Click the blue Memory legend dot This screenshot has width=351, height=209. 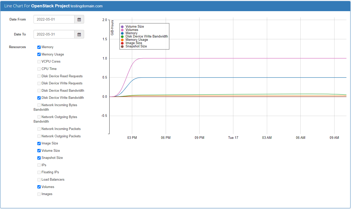point(122,33)
